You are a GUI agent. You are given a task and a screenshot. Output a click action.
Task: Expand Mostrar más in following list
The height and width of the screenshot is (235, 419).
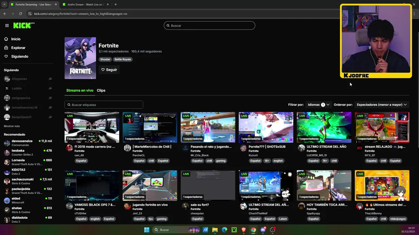coord(12,126)
